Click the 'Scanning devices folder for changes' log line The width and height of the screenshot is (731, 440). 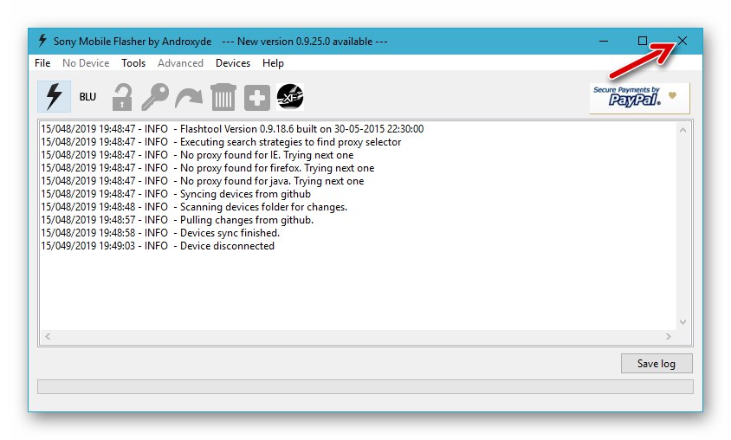point(194,207)
